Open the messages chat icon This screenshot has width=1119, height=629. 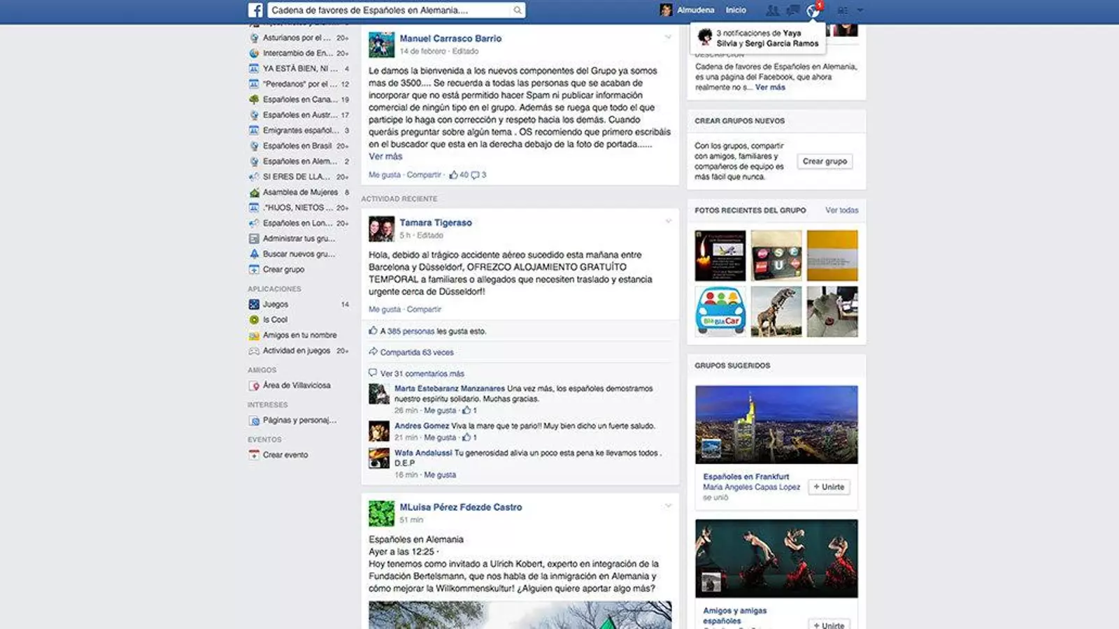tap(792, 10)
